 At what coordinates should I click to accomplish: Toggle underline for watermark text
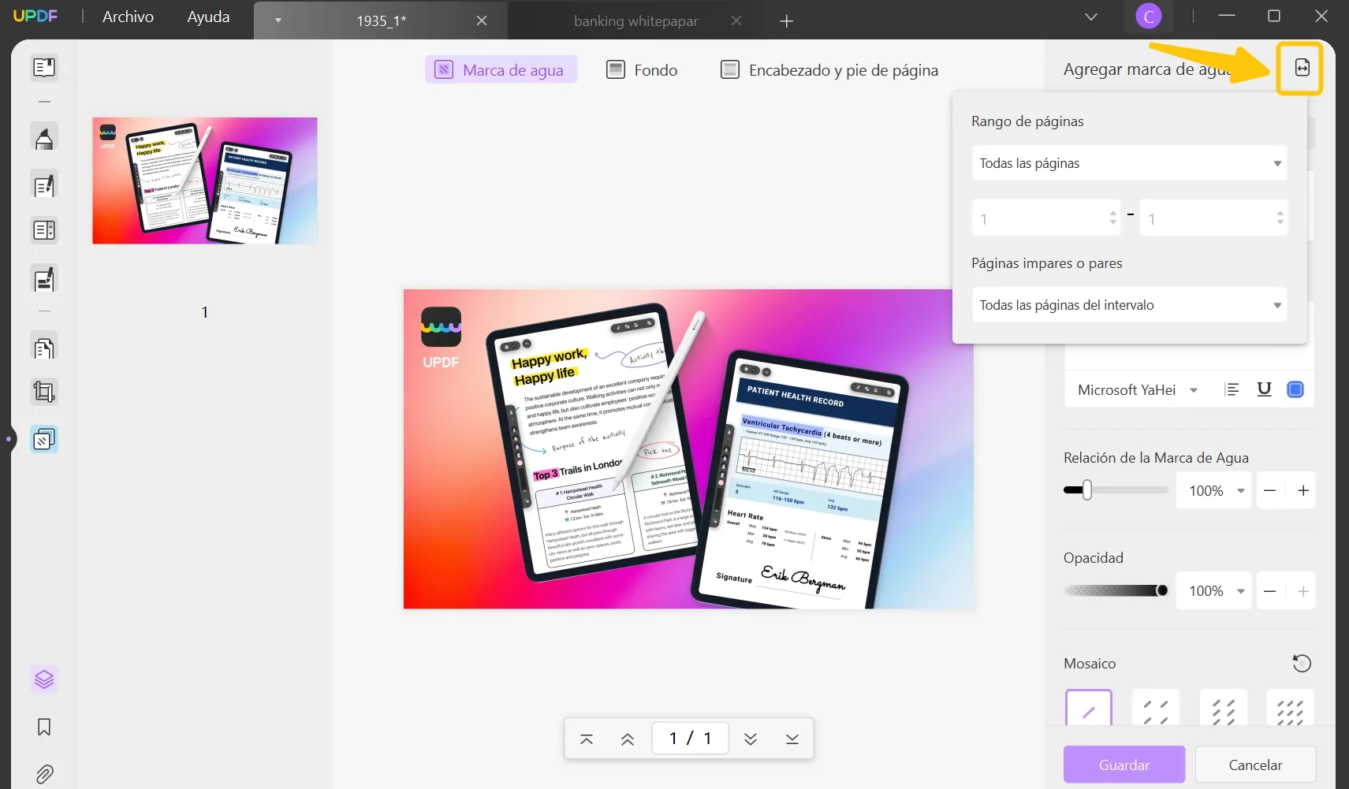[x=1264, y=389]
